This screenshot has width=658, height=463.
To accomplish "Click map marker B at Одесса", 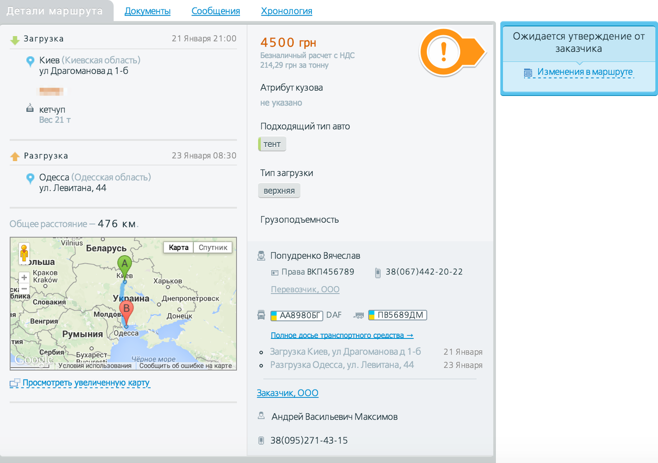I will (126, 311).
